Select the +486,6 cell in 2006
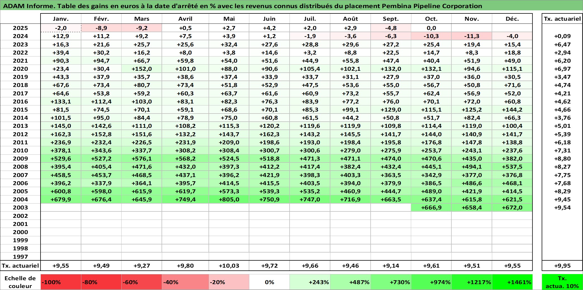Image resolution: width=583 pixels, height=290 pixels. [472, 183]
